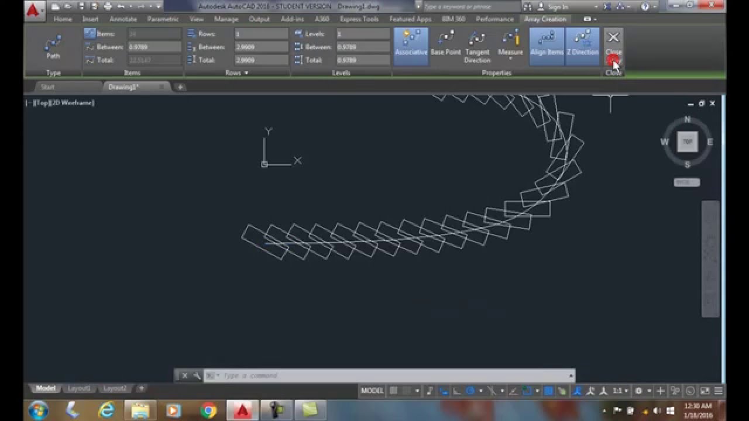Viewport: 749px width, 421px height.
Task: Open the AutoCAD application menu logo
Action: click(35, 10)
